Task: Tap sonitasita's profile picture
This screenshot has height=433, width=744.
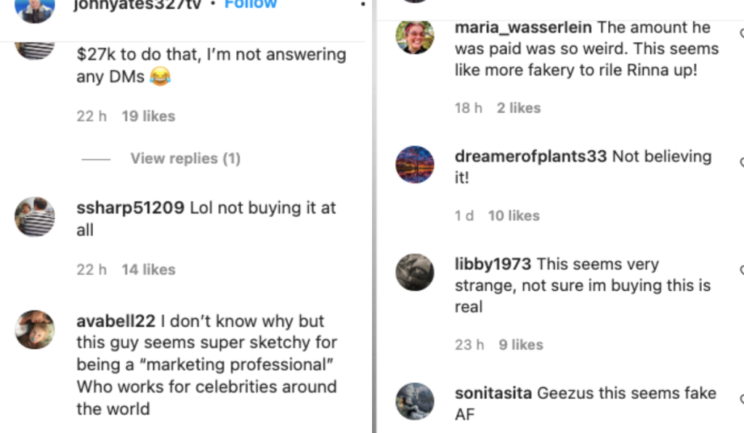Action: 415,400
